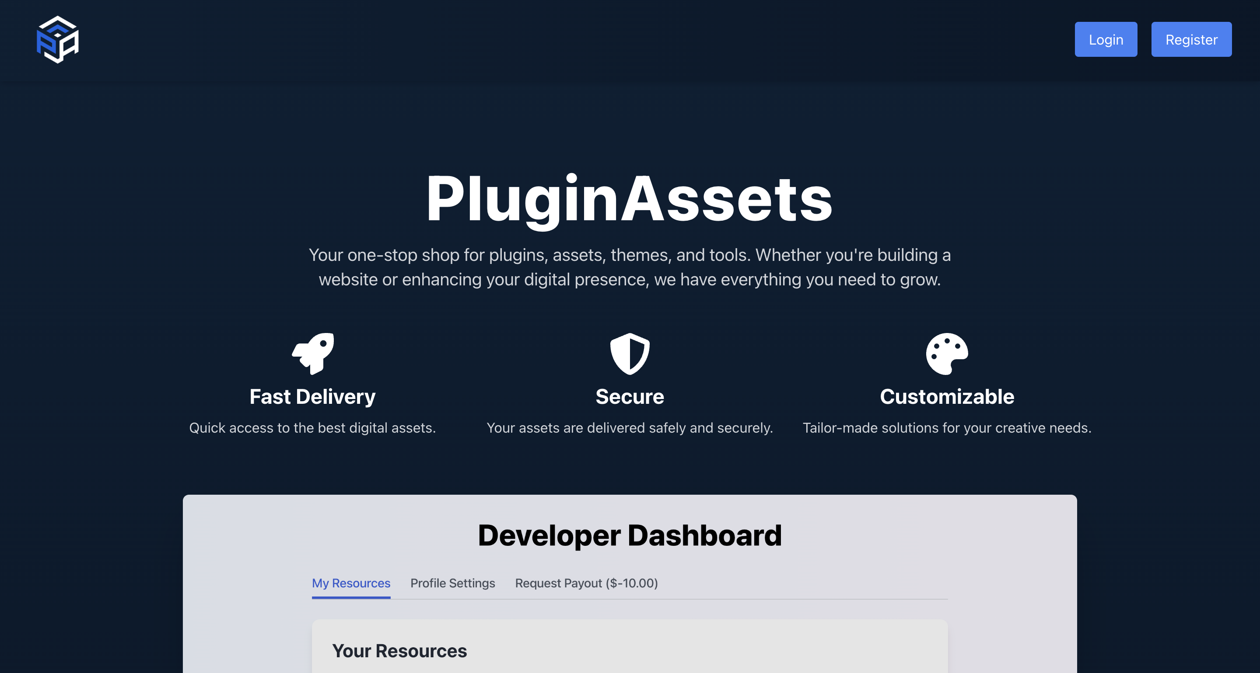Image resolution: width=1260 pixels, height=673 pixels.
Task: Click the Customizable feature heading
Action: point(947,396)
